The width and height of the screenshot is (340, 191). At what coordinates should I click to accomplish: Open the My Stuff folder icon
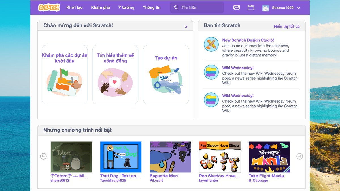[x=251, y=8]
